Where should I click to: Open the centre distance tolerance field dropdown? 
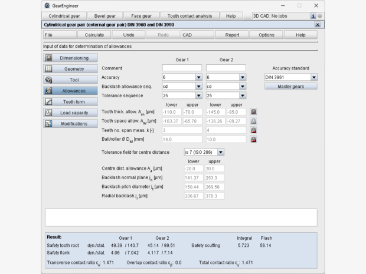221,152
